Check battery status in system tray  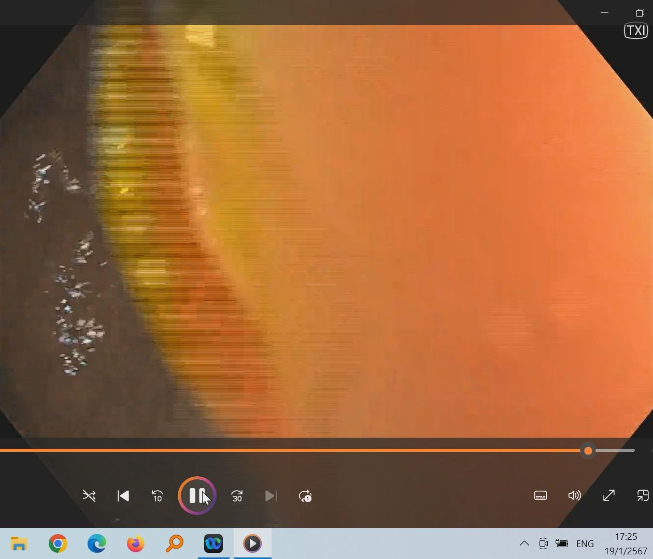click(x=562, y=543)
